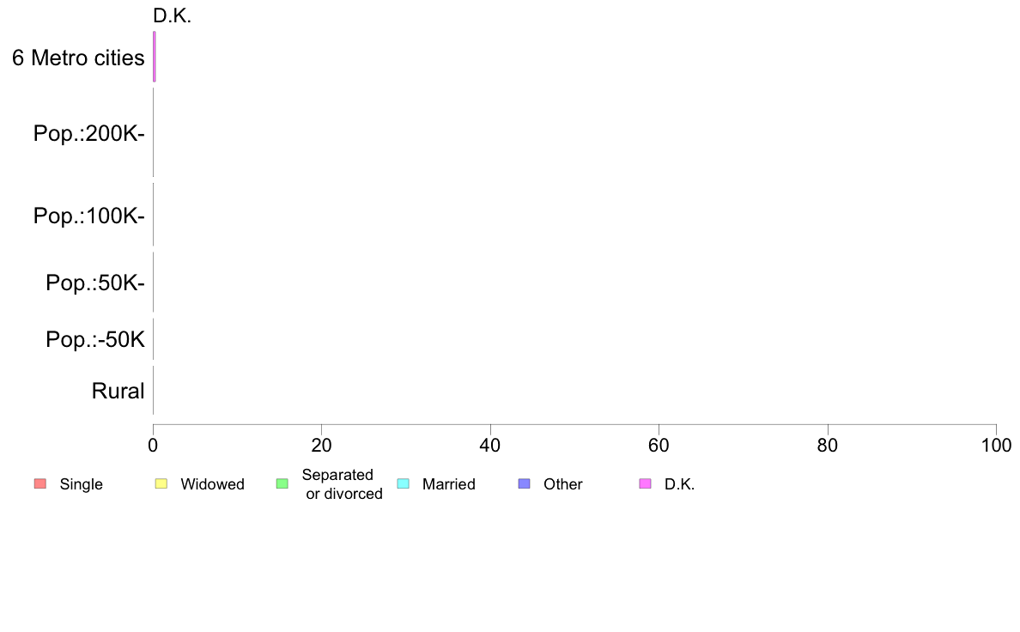Click the Married cyan legend swatch
This screenshot has height=632, width=1020.
pyautogui.click(x=404, y=483)
